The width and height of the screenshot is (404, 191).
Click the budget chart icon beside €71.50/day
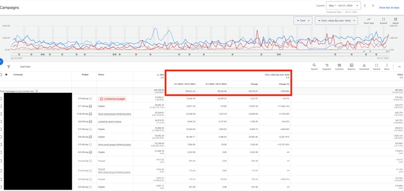click(x=90, y=106)
